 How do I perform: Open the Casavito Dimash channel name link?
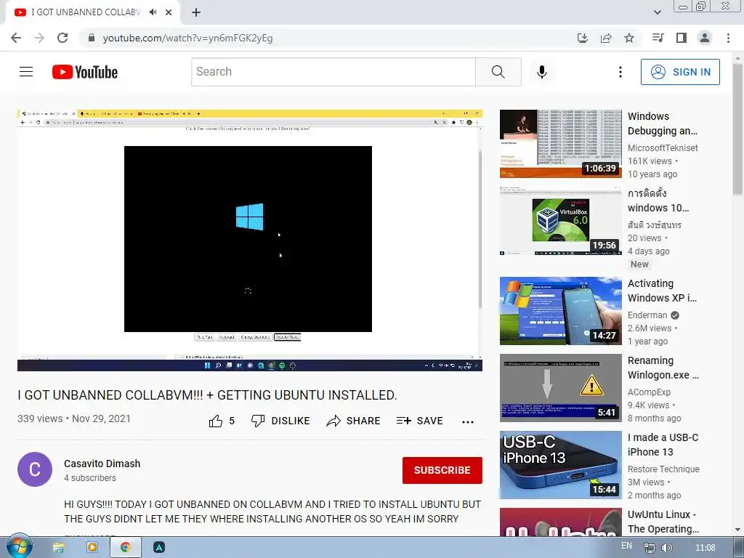click(x=102, y=464)
